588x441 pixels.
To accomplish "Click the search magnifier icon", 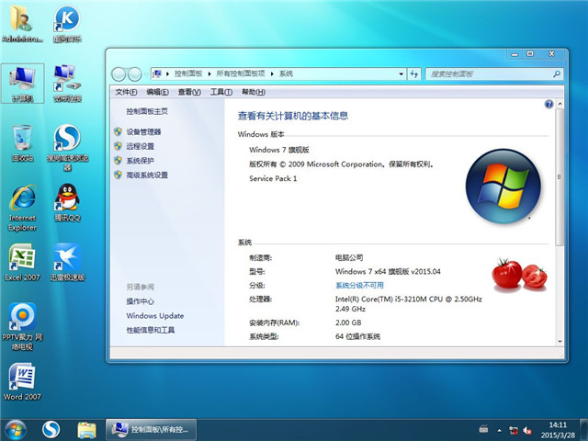I will click(557, 73).
